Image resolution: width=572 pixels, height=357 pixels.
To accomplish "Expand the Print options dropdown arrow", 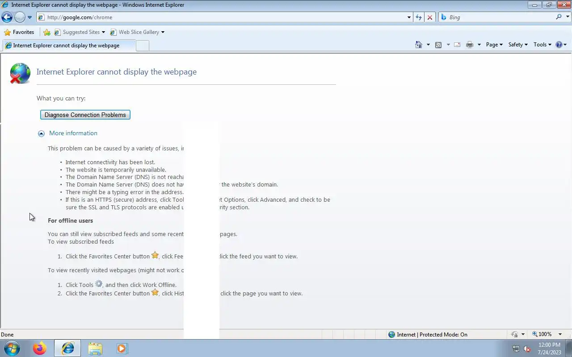I will (479, 45).
